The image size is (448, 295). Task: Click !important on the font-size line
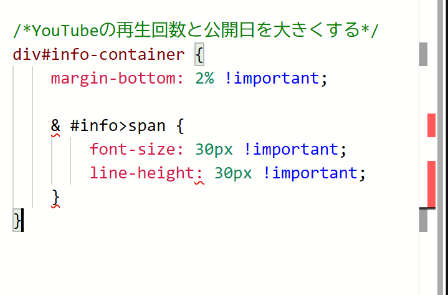pyautogui.click(x=291, y=150)
